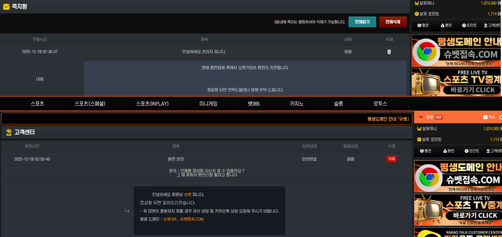Open the 카지노 menu
This screenshot has width=502, height=237.
pyautogui.click(x=297, y=104)
